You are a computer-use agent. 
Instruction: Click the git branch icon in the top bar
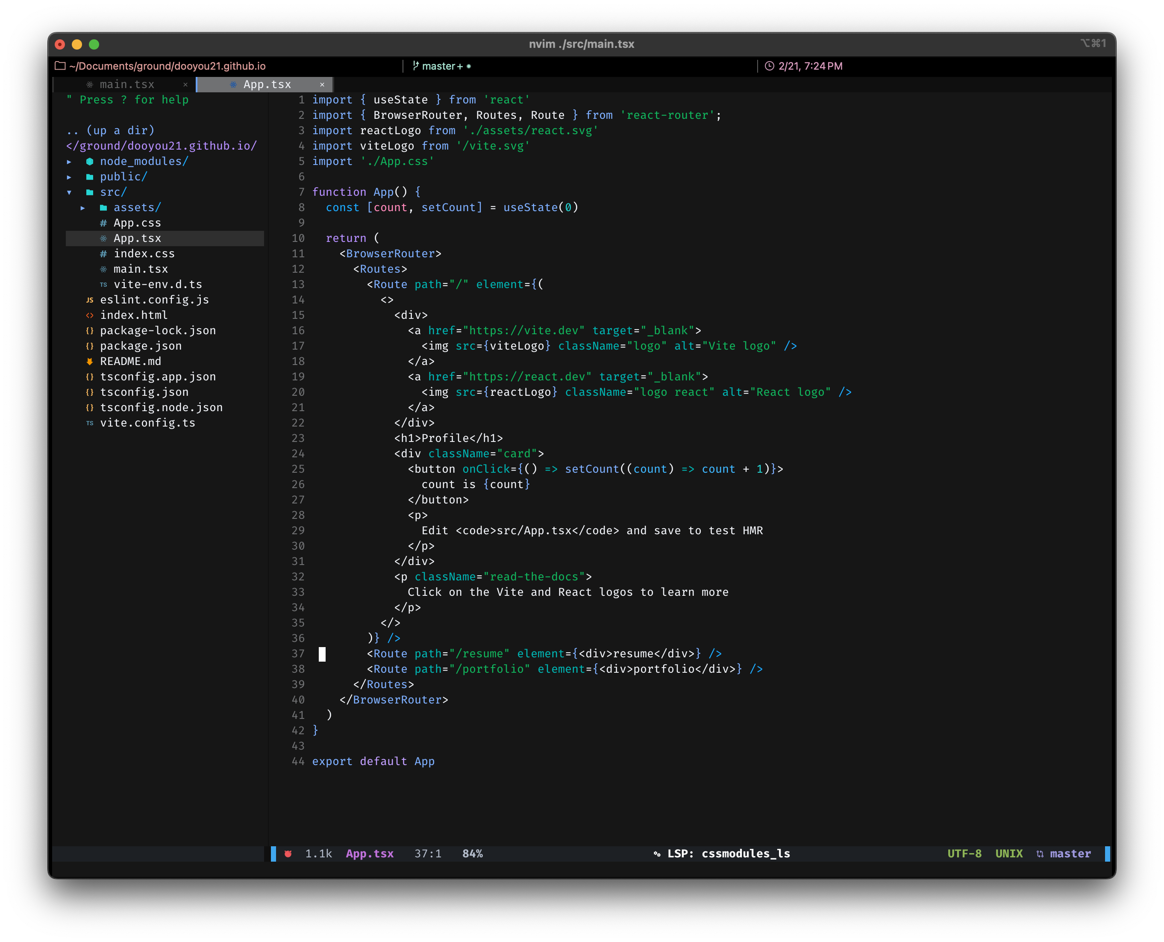point(415,66)
